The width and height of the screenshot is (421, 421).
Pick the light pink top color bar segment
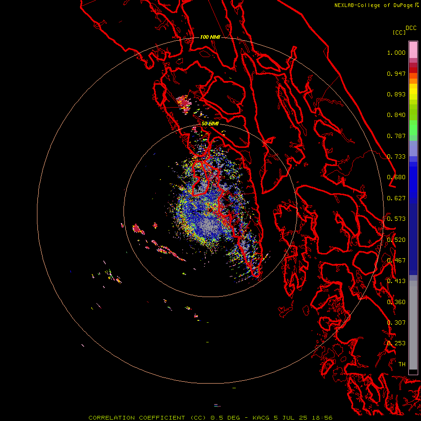click(x=413, y=50)
